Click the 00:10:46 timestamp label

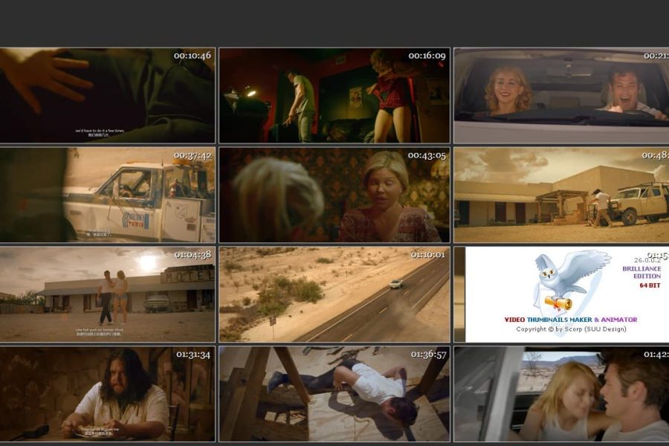click(193, 56)
